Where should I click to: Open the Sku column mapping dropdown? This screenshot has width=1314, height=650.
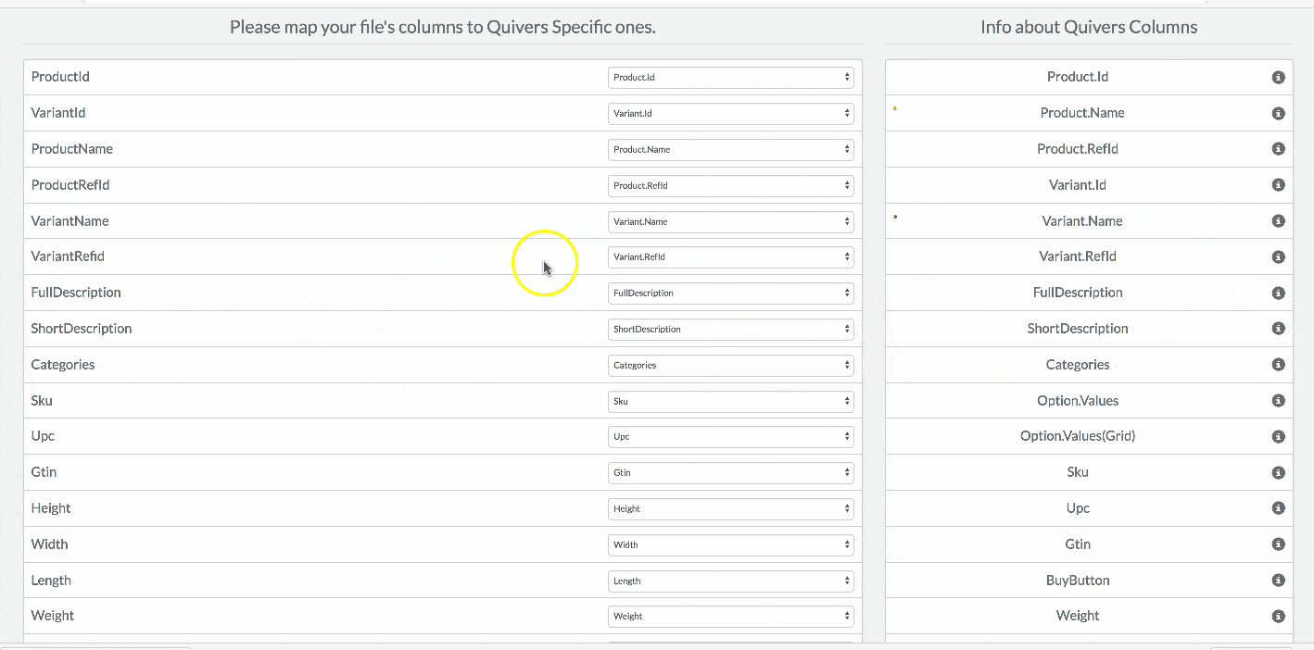[x=730, y=401]
